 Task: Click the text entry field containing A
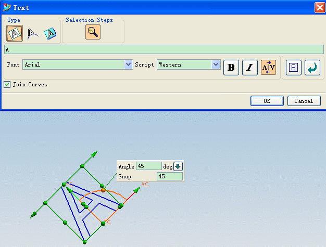tap(164, 49)
